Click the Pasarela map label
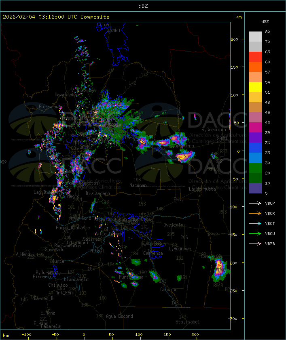 click(51, 326)
